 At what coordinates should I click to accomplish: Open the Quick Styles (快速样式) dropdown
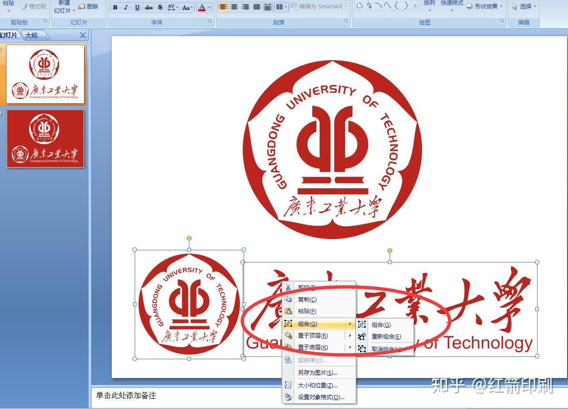click(452, 5)
